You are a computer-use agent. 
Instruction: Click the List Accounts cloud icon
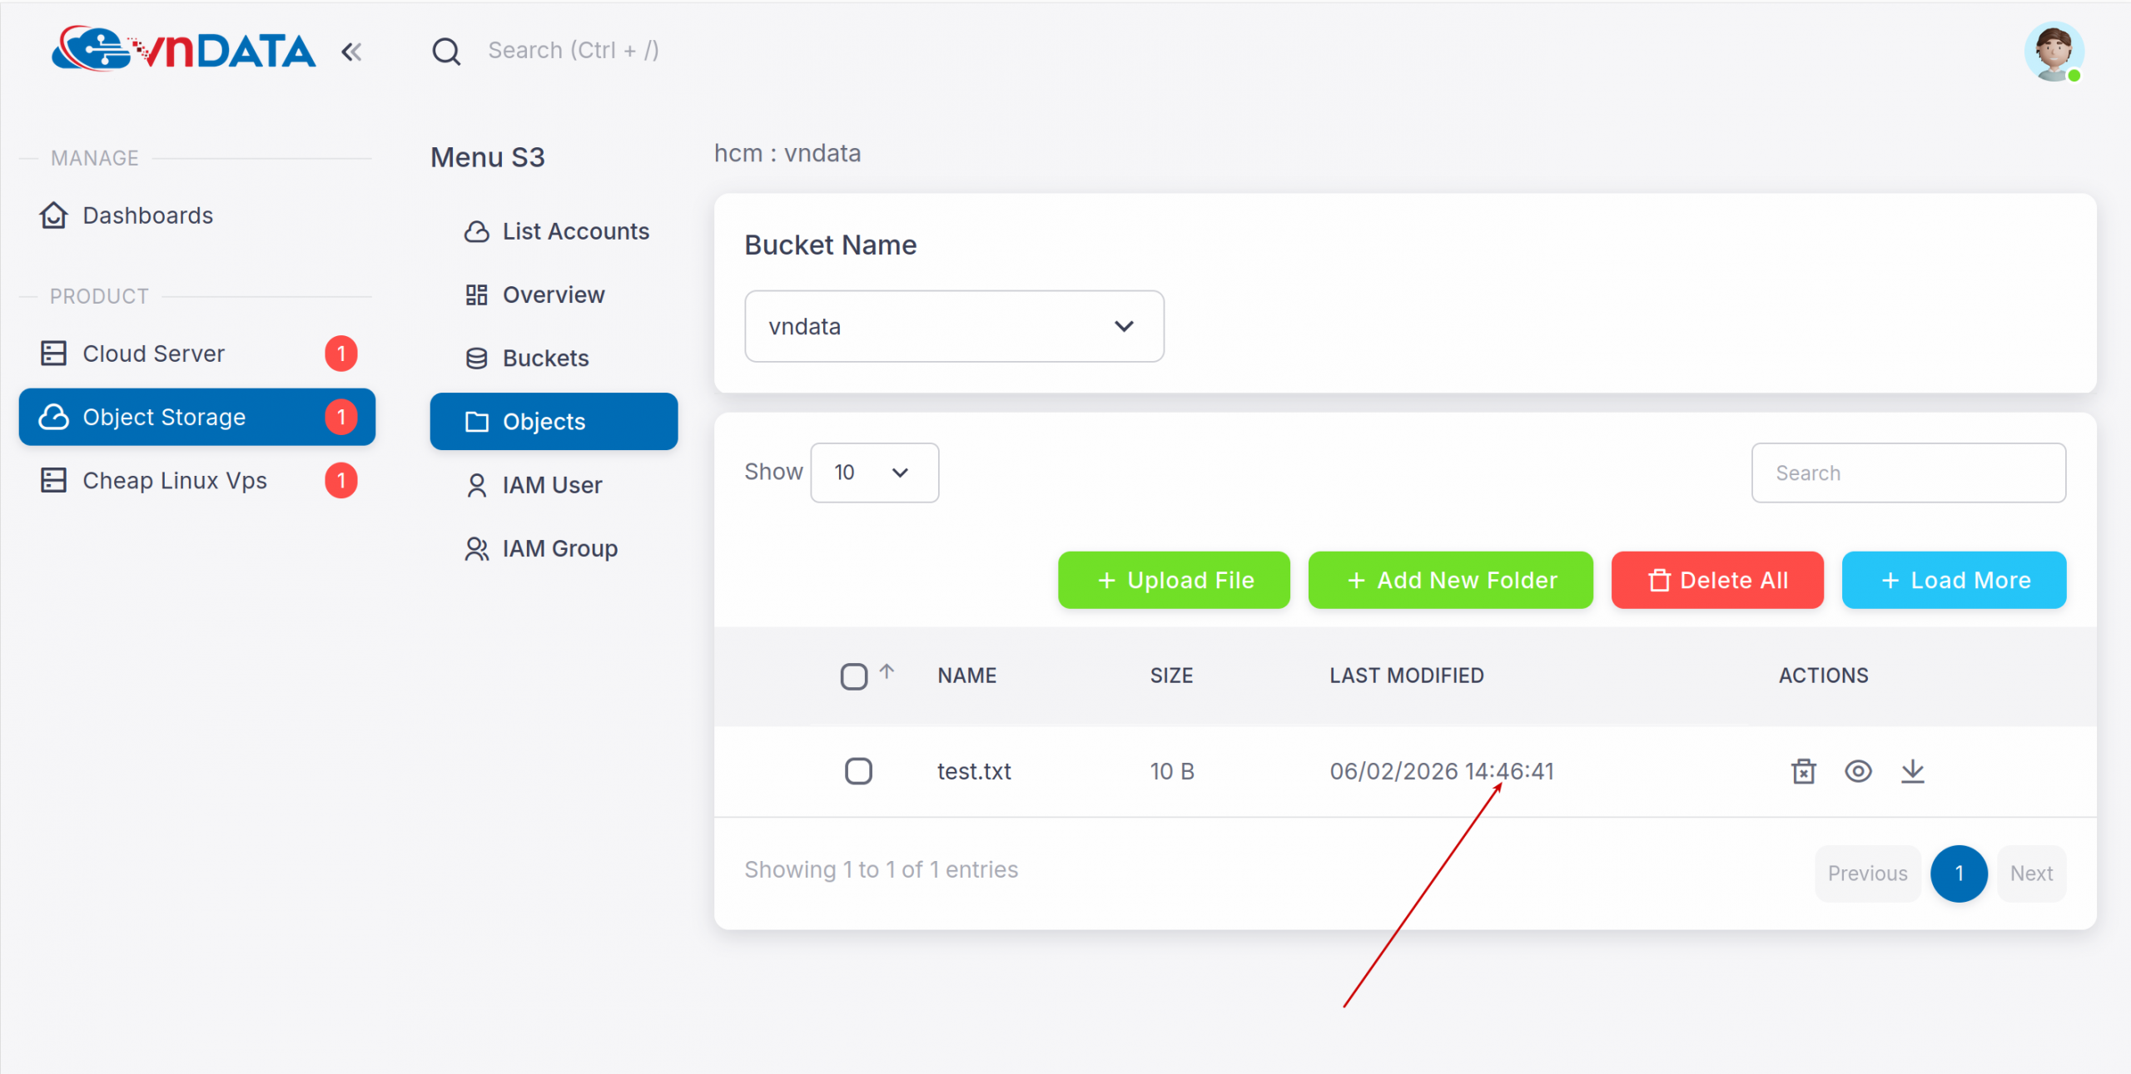pos(476,231)
